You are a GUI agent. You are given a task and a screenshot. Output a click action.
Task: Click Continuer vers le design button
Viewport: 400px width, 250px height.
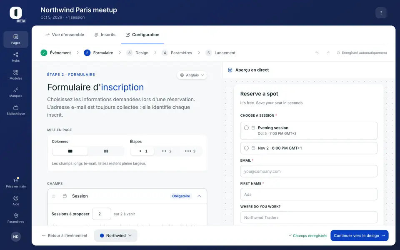click(360, 235)
